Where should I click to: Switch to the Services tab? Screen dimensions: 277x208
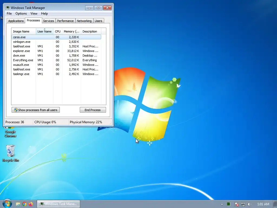(x=48, y=21)
